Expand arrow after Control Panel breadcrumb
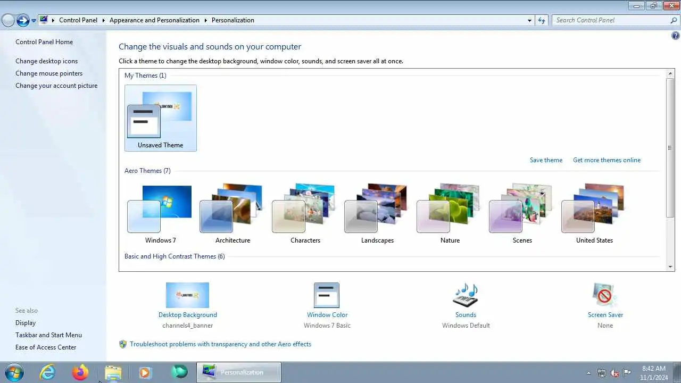681x383 pixels. click(103, 20)
